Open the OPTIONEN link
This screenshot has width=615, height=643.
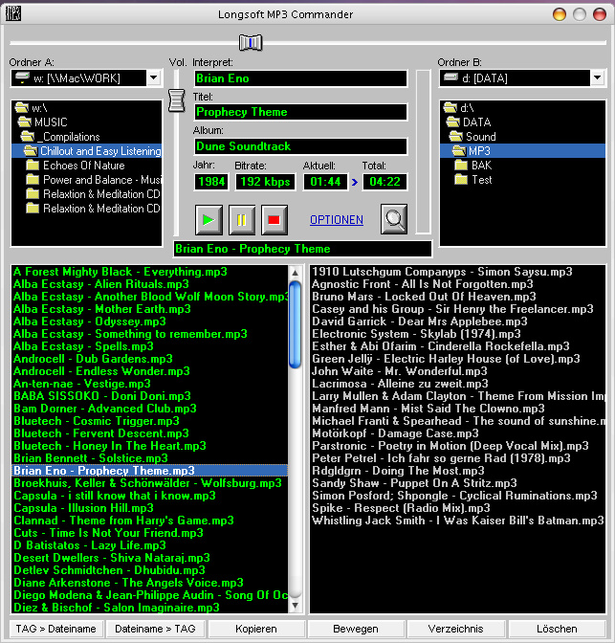pyautogui.click(x=337, y=220)
